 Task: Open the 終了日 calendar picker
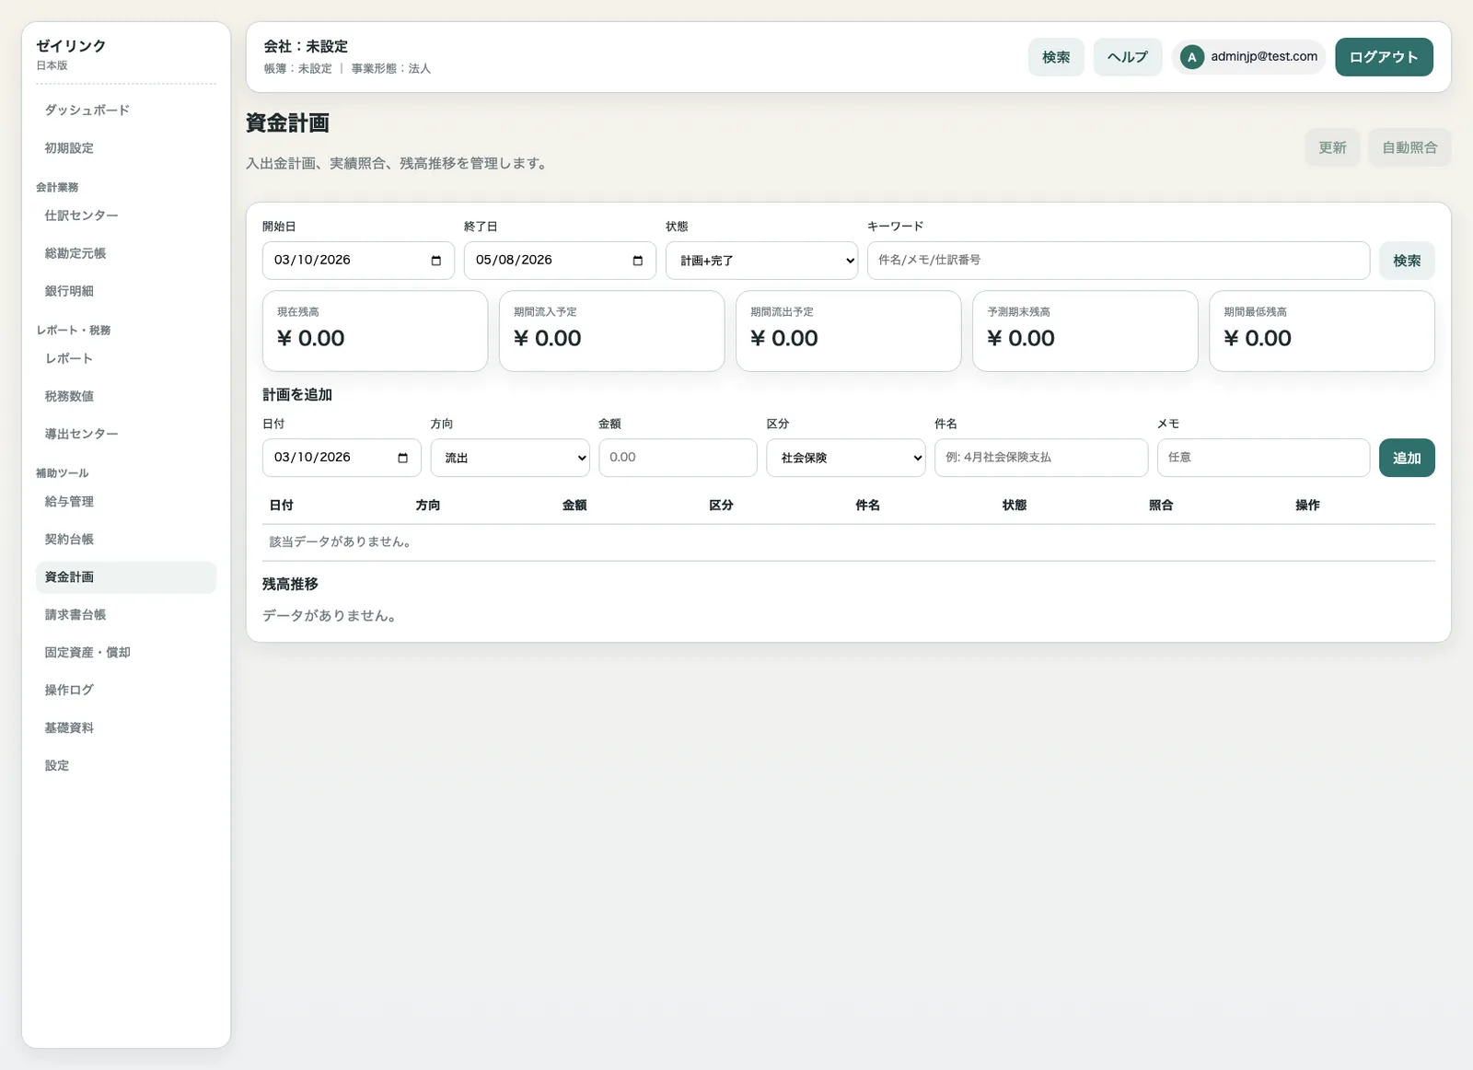(x=636, y=261)
